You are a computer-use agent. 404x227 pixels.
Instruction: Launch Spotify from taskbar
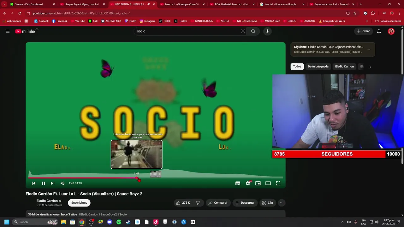coord(119,222)
